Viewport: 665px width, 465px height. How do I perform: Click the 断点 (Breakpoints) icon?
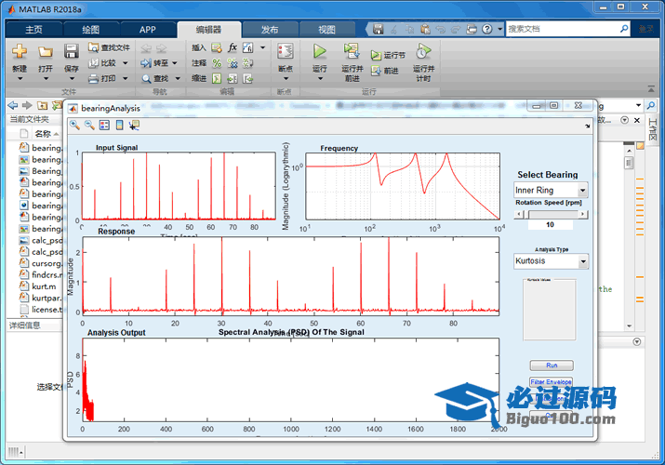[x=286, y=51]
